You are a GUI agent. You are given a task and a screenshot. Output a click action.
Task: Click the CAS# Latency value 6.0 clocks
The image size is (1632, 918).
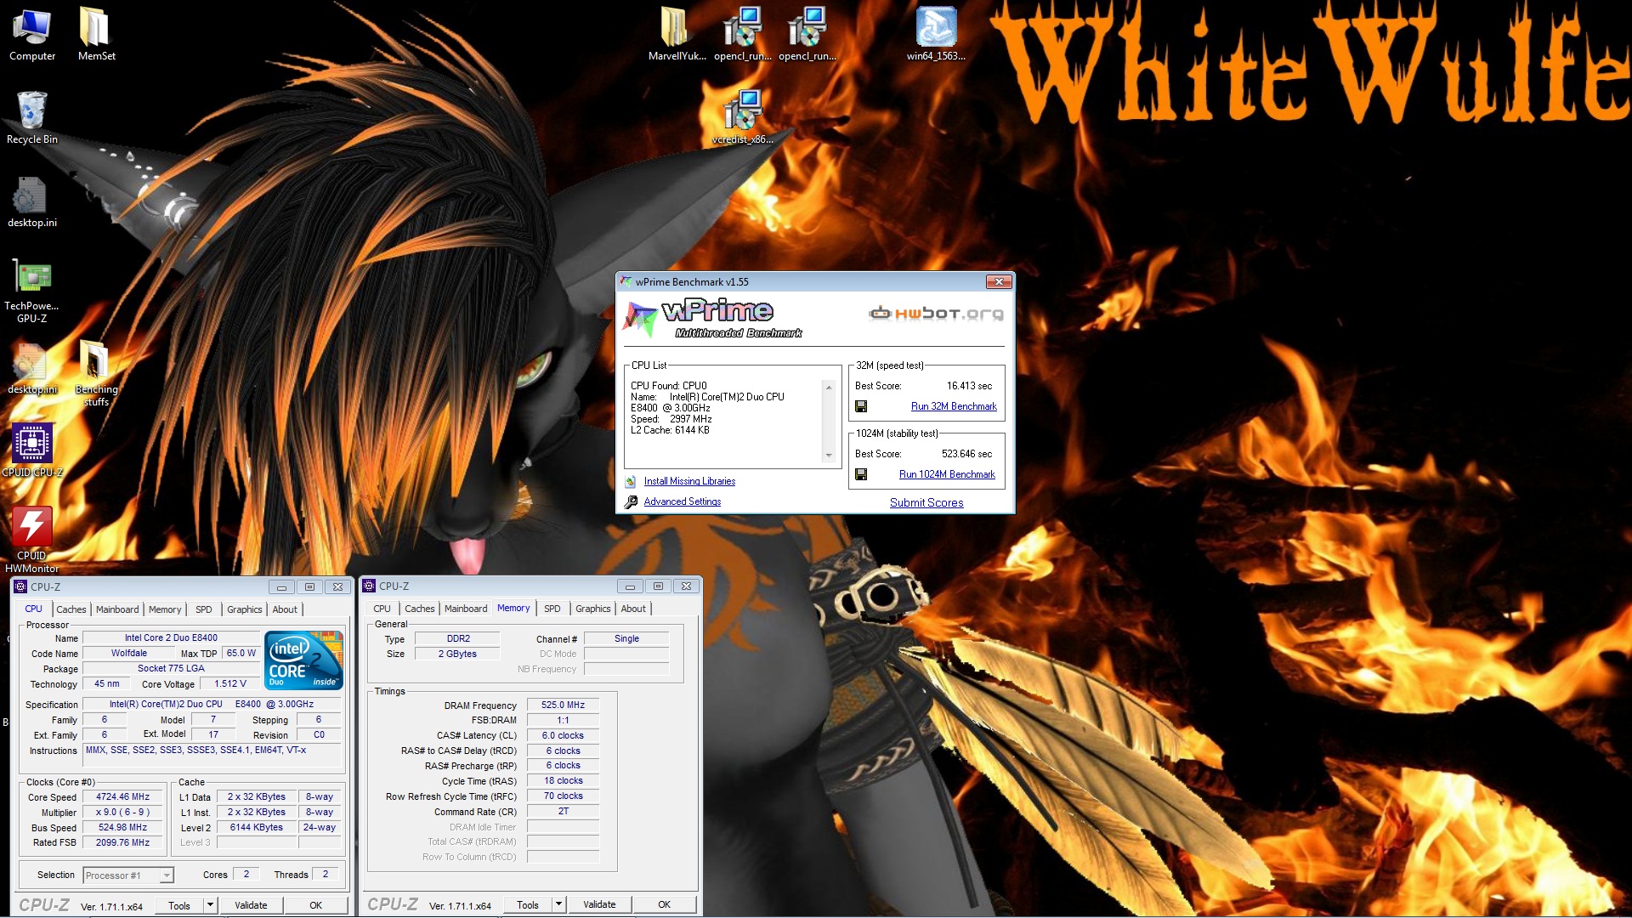pos(563,735)
